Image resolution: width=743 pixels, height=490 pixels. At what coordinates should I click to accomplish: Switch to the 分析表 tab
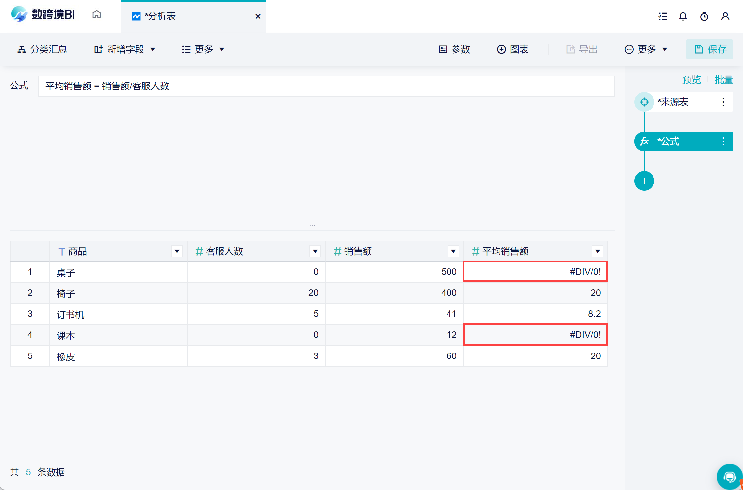pos(160,16)
